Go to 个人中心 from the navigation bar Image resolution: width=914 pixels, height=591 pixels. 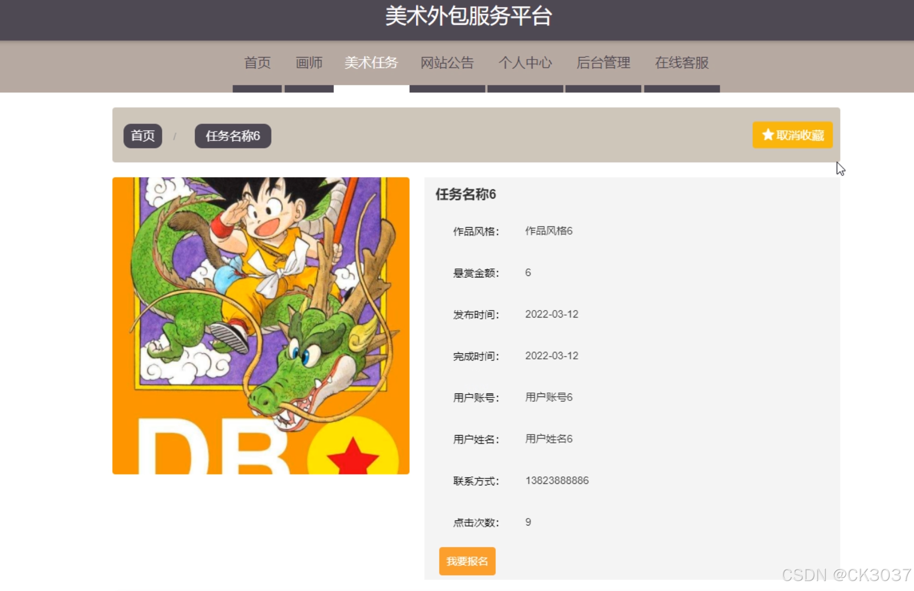pos(525,63)
